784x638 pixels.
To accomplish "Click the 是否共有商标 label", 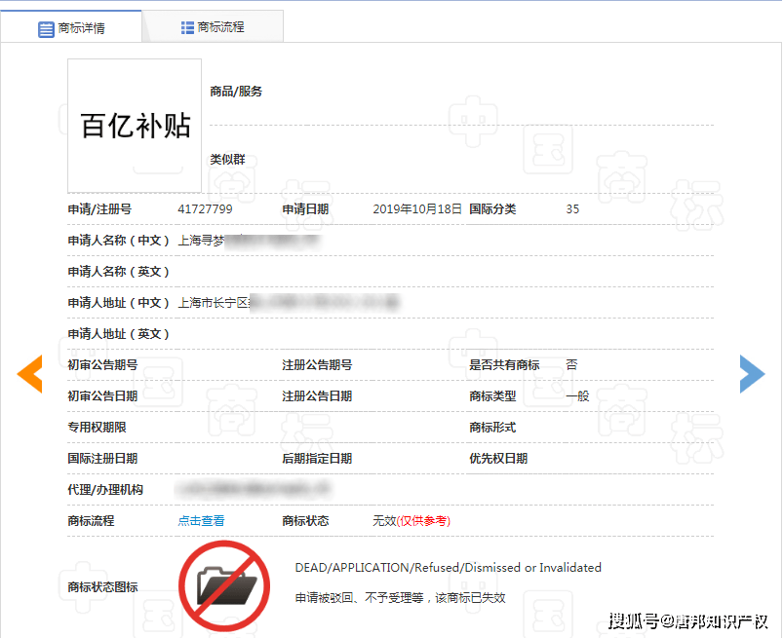I will point(504,365).
